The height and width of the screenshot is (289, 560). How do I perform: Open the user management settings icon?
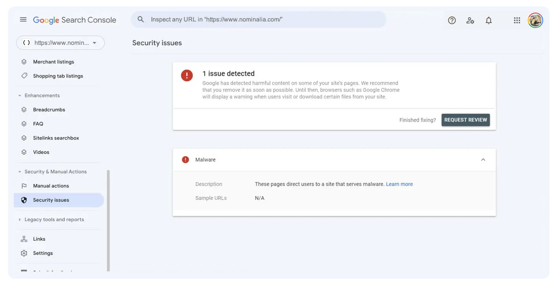470,20
